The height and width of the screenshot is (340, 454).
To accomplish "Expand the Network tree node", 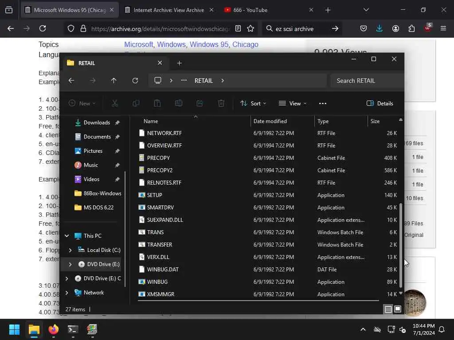I will click(67, 293).
